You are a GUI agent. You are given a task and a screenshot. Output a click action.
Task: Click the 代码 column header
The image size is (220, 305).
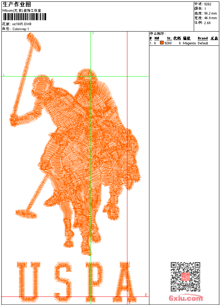pyautogui.click(x=177, y=38)
